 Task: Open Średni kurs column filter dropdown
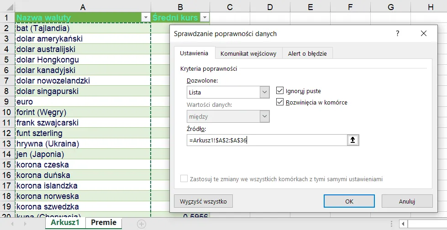click(x=205, y=18)
